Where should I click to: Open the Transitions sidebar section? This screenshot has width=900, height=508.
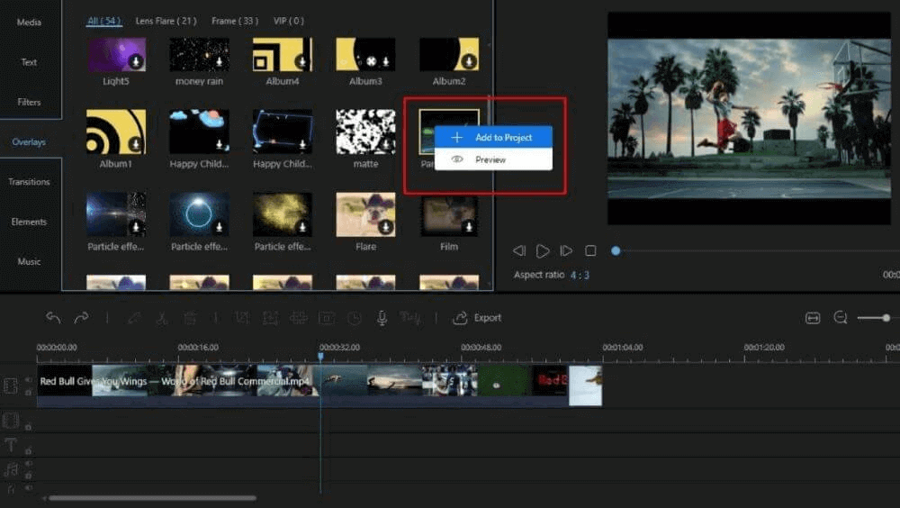(29, 182)
